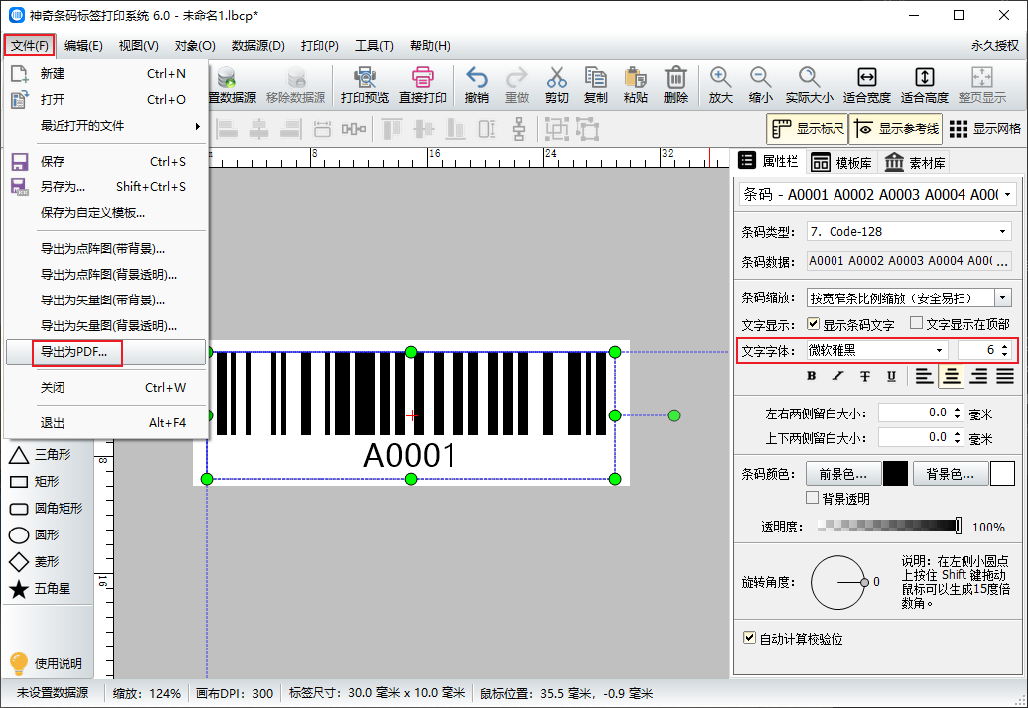The width and height of the screenshot is (1028, 708).
Task: Click the Remove Data Source (移除数据源) icon
Action: point(296,85)
